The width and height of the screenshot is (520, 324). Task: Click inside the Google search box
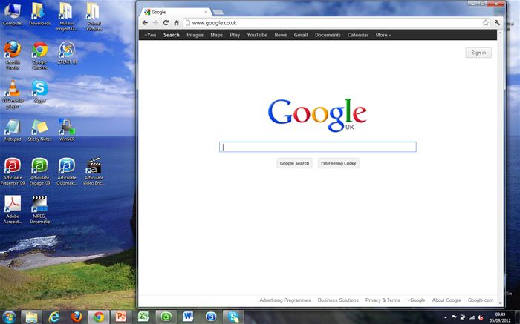coord(318,147)
